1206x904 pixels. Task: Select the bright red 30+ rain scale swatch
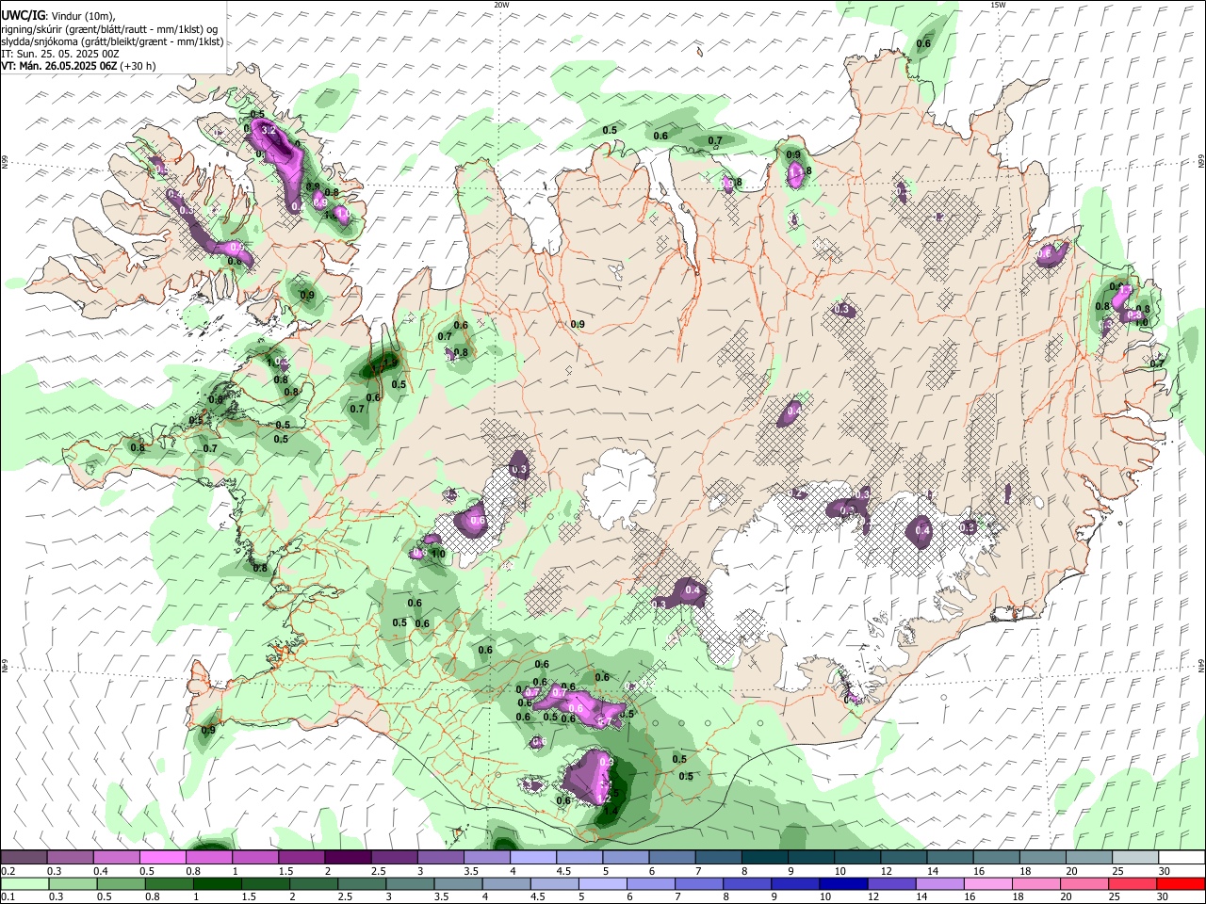pyautogui.click(x=1181, y=884)
